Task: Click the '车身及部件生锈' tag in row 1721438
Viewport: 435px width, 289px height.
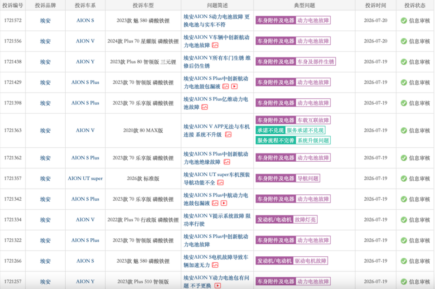Action: [316, 62]
